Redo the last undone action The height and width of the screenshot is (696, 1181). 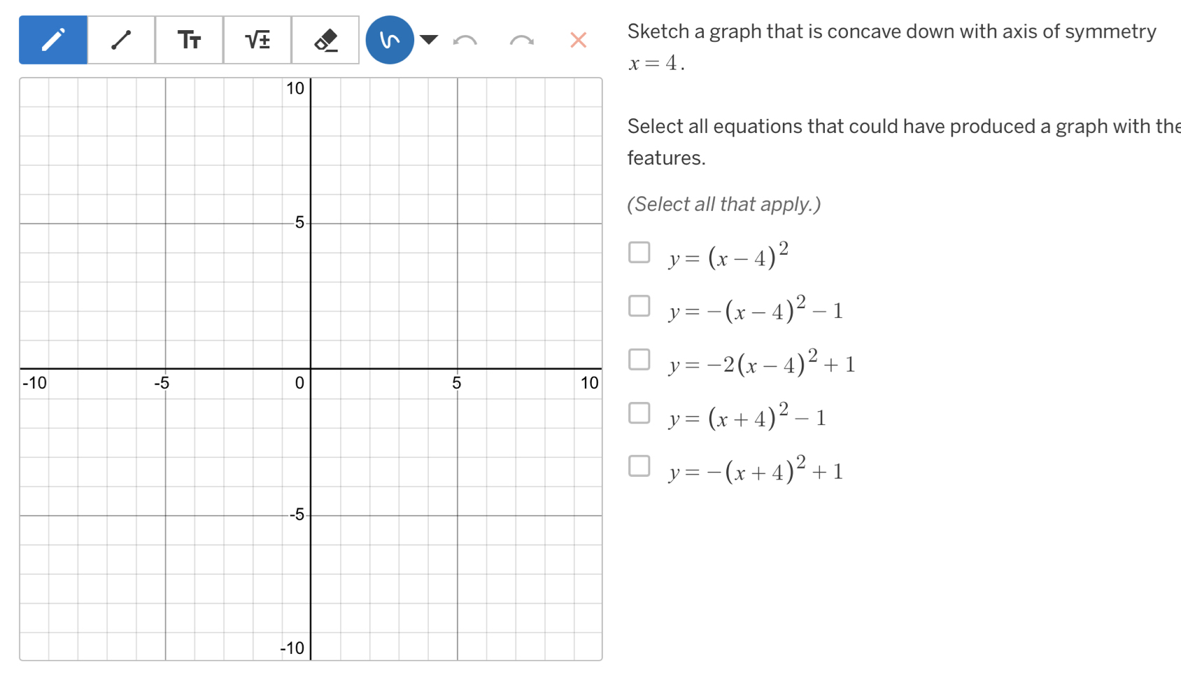tap(521, 40)
